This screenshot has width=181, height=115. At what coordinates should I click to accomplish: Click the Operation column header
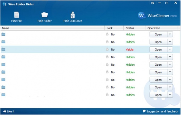click(x=161, y=28)
